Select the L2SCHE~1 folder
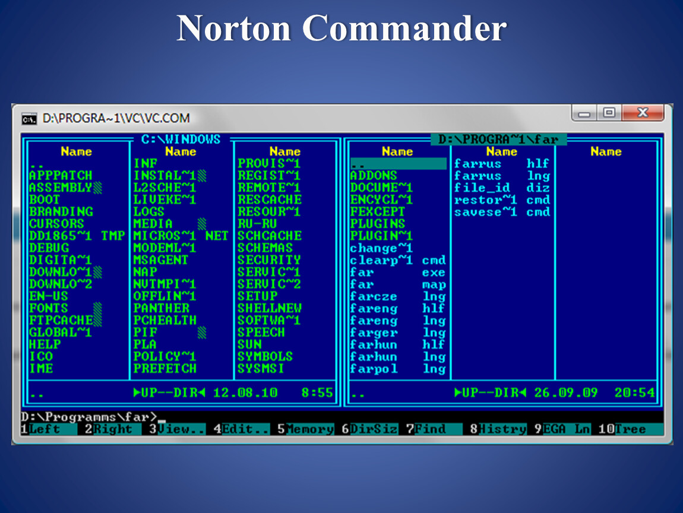 point(165,188)
